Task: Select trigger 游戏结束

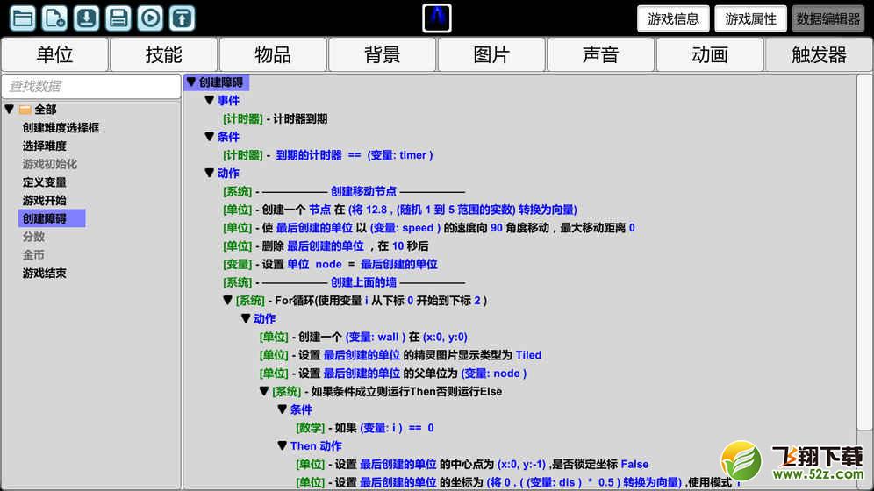Action: (45, 274)
